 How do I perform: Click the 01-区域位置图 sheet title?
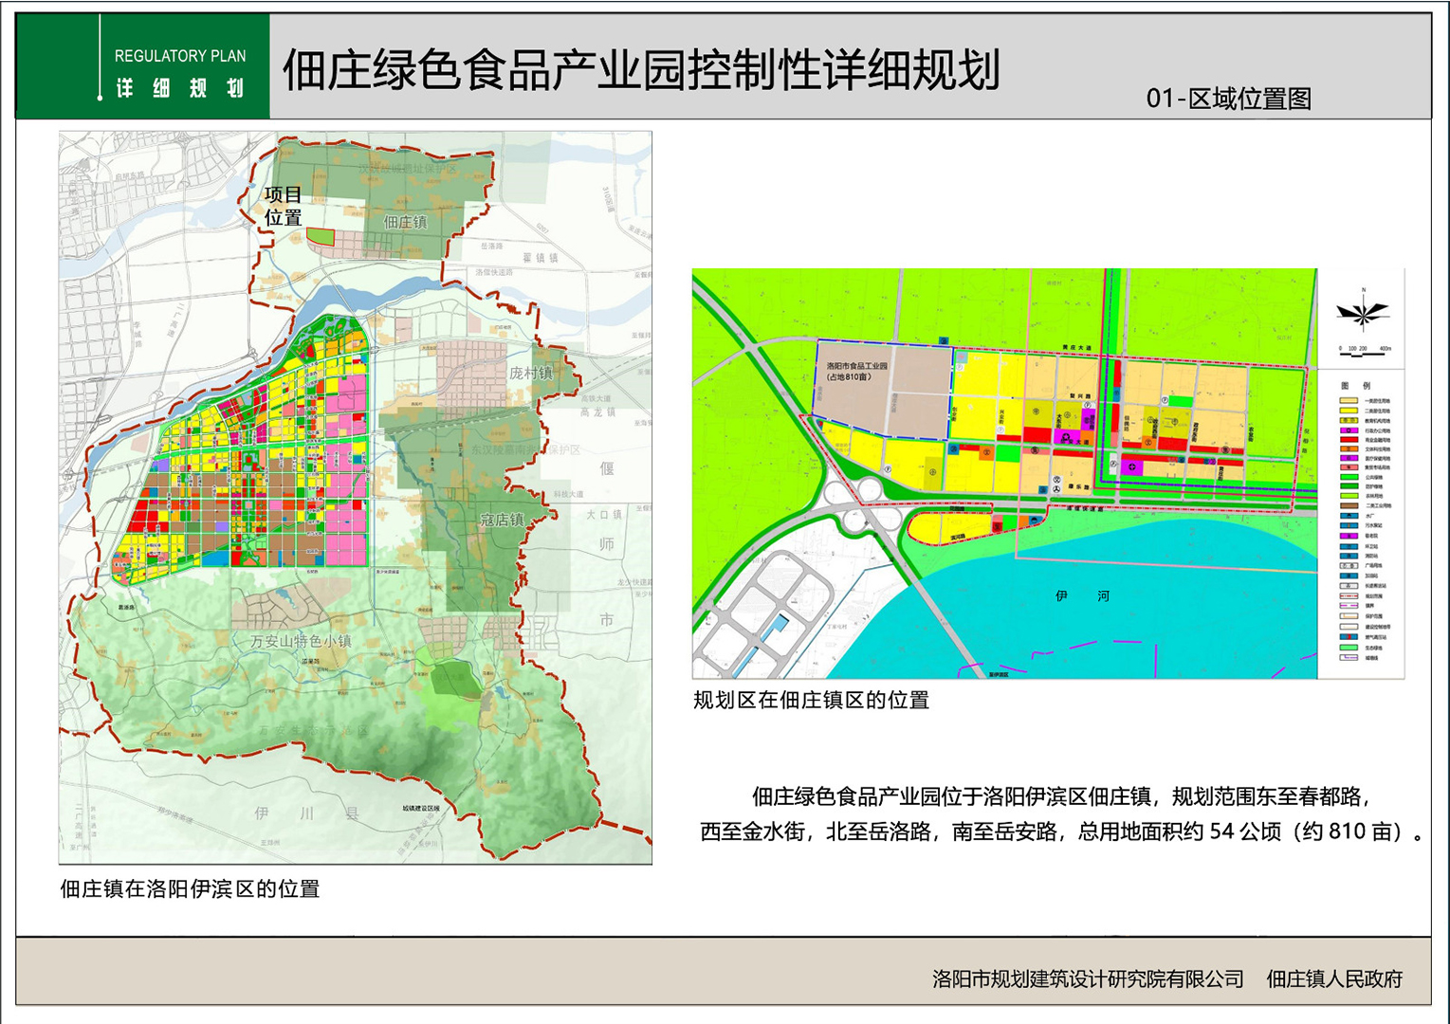[1228, 99]
